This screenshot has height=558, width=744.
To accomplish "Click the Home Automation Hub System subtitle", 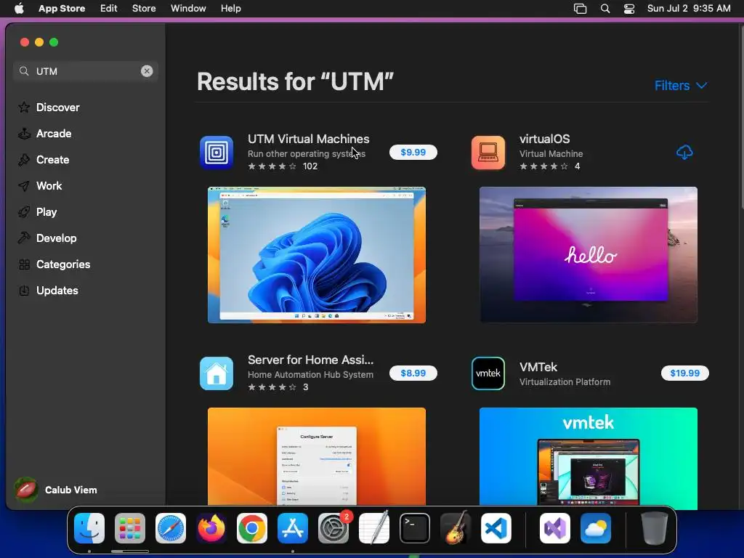I will (310, 374).
